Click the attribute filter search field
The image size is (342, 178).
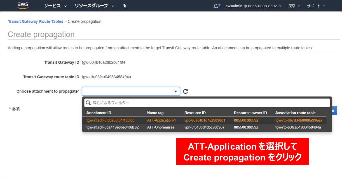(x=207, y=103)
